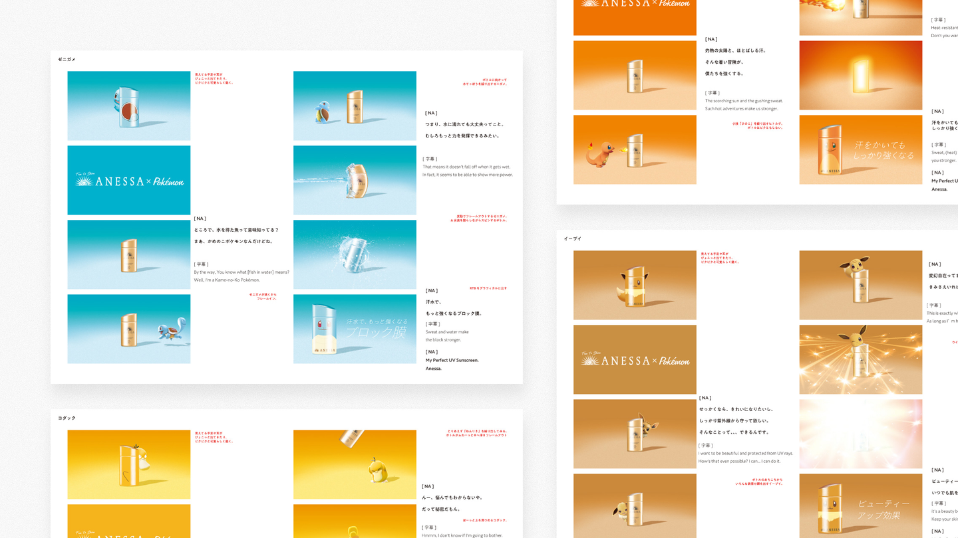Click the line 僕たちを強くする。

point(724,73)
